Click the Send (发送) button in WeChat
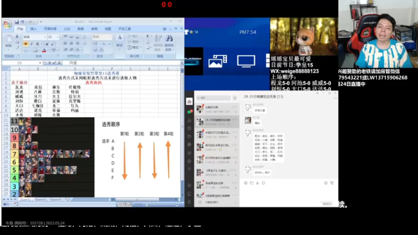418x235 pixels. click(327, 204)
